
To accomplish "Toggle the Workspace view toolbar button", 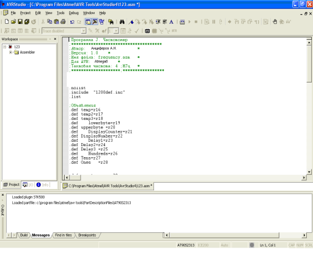I will [x=88, y=22].
